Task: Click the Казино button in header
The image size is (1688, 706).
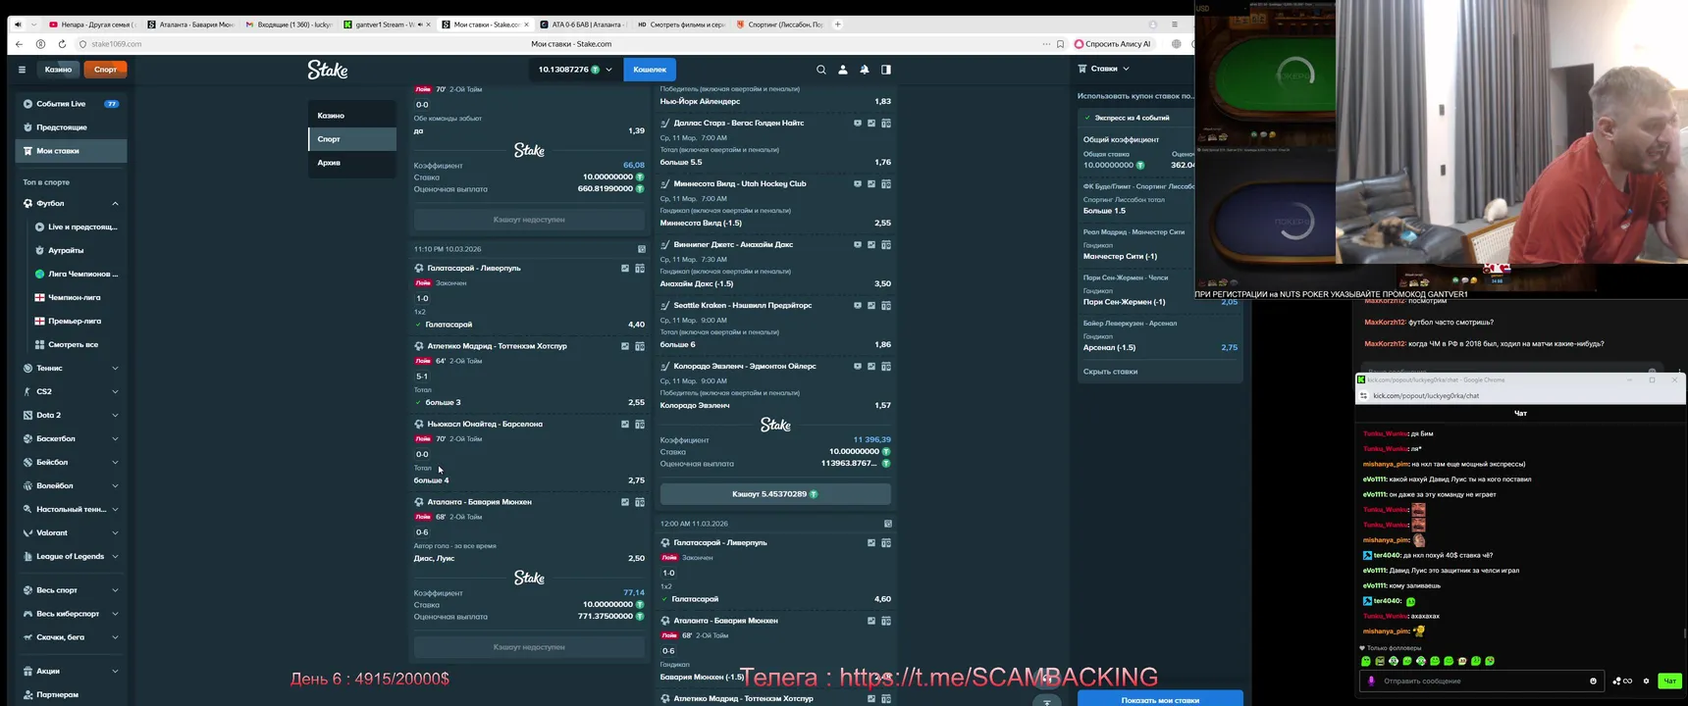Action: [x=58, y=70]
